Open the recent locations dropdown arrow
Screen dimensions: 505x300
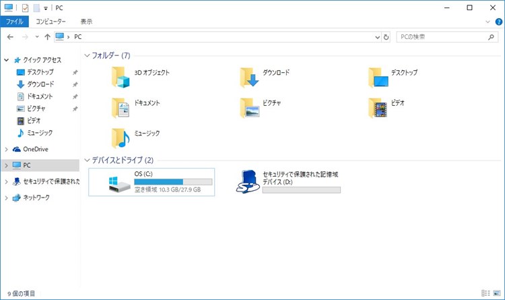37,37
